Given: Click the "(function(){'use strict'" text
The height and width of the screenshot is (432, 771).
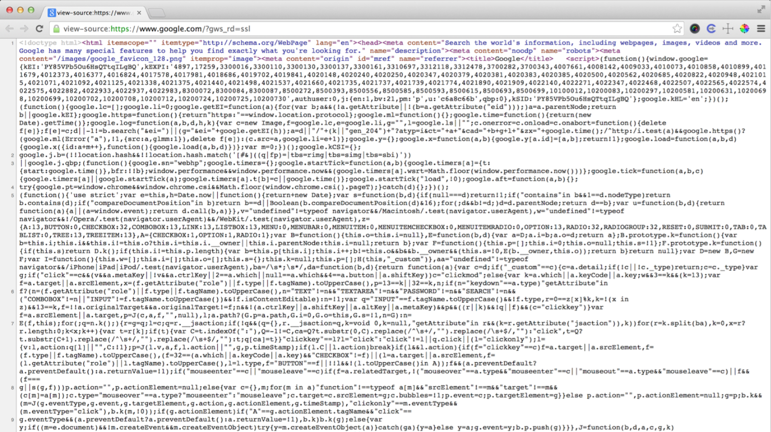Looking at the screenshot, I should coord(70,195).
